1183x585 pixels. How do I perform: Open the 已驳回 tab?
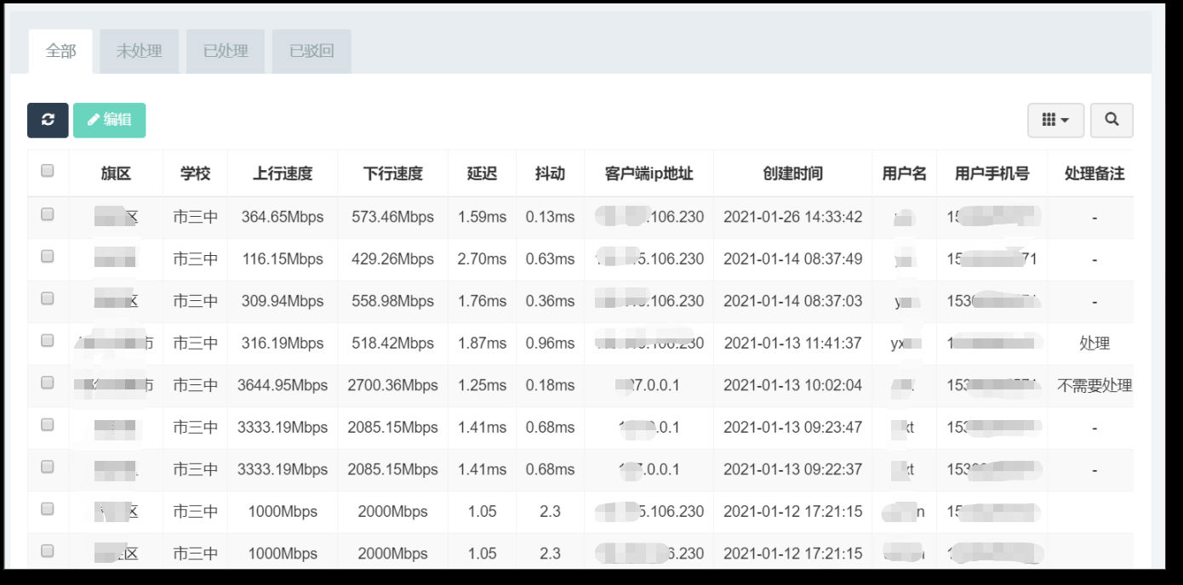click(x=311, y=51)
